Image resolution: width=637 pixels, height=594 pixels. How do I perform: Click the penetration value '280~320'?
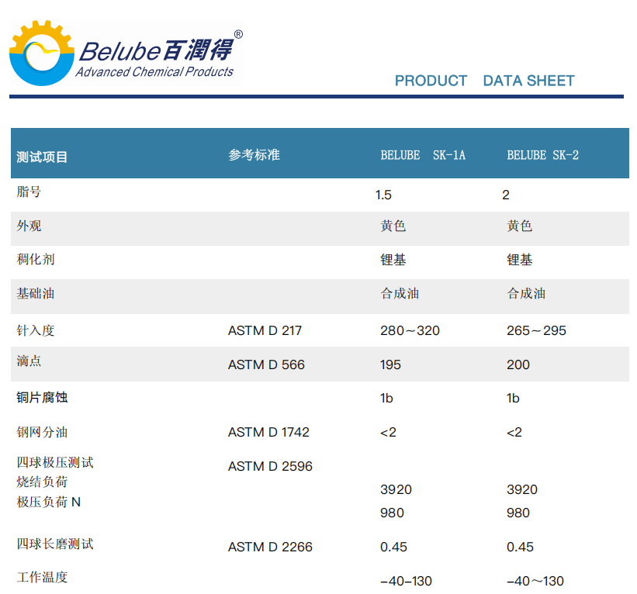410,331
